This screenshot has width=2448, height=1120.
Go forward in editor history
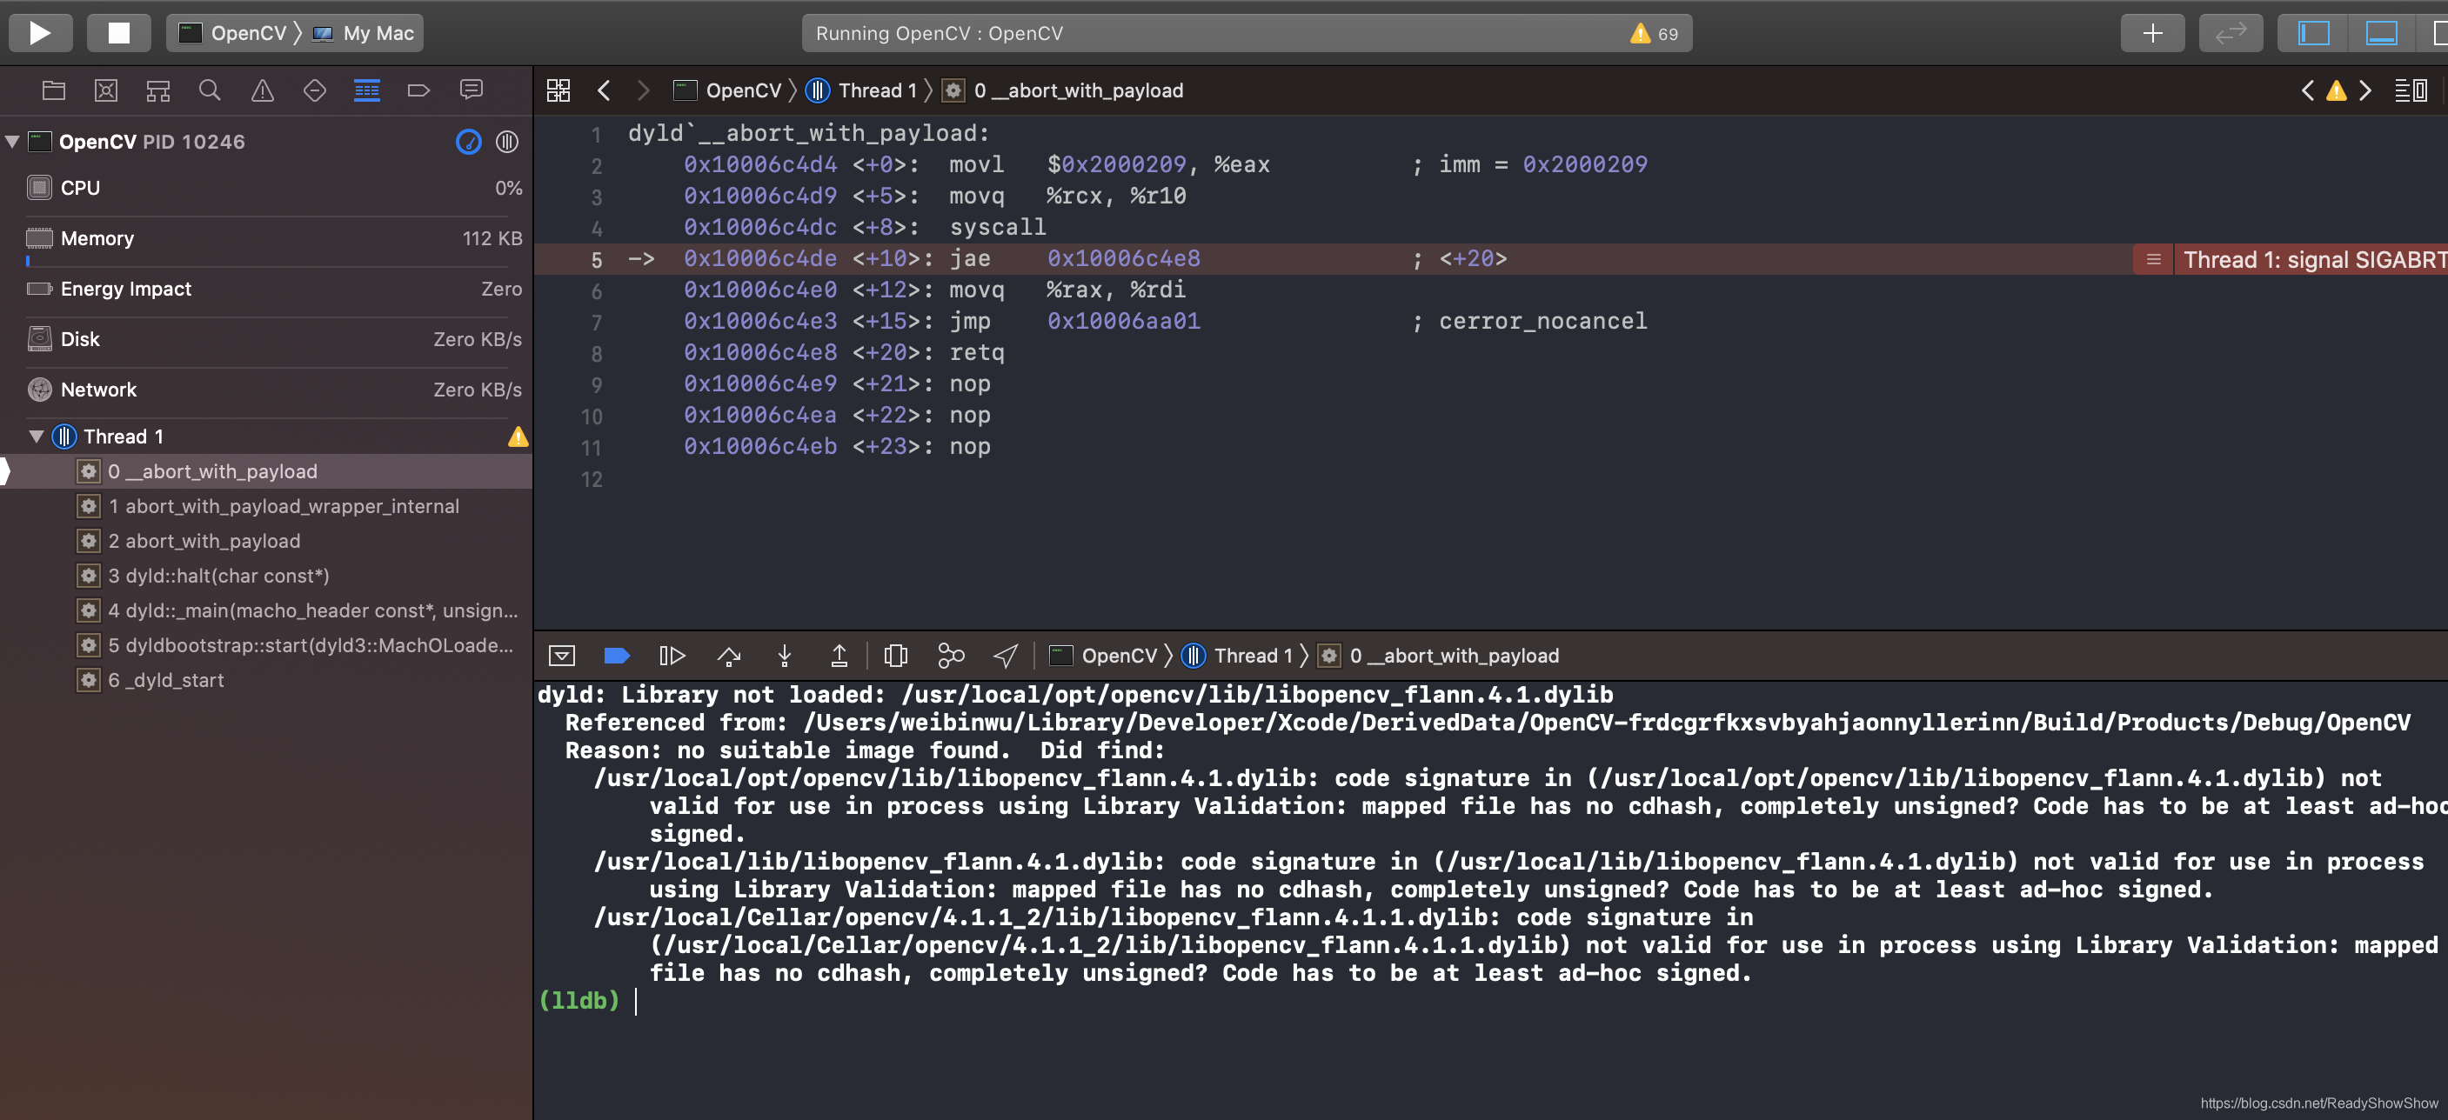point(644,90)
